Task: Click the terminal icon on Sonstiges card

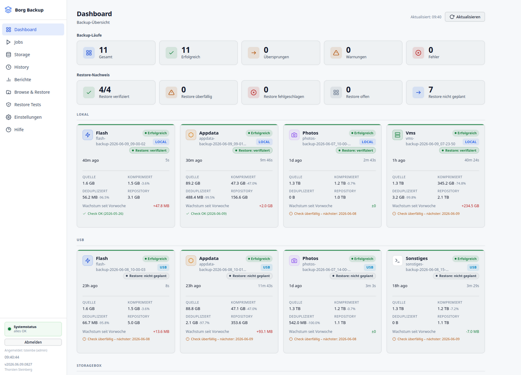Action: pos(398,260)
